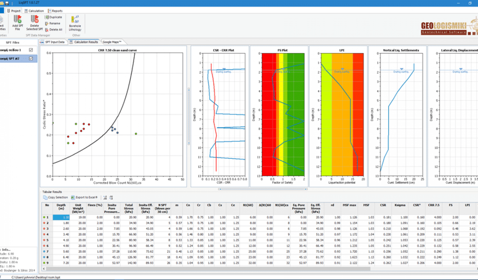
Task: Open the application menu button top-left
Action: click(x=2, y=11)
